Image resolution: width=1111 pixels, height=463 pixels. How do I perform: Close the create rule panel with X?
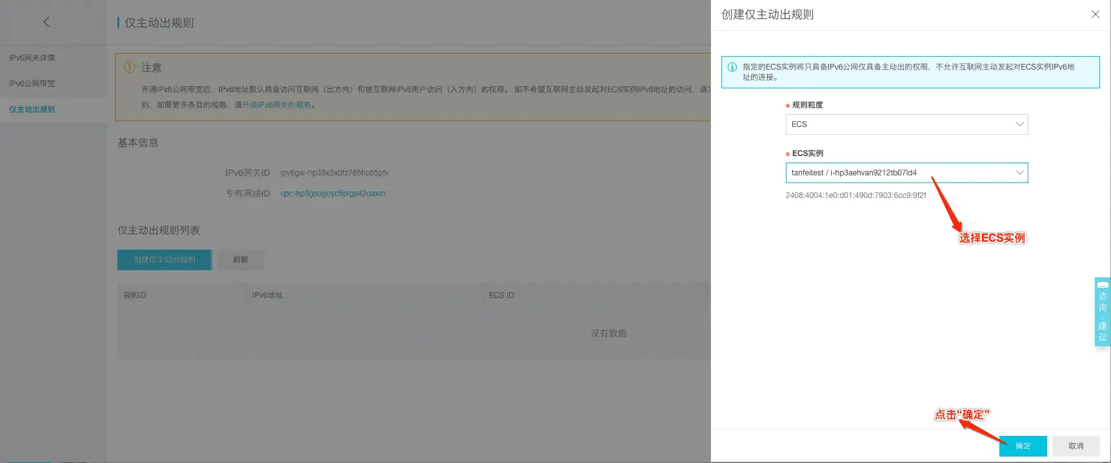[x=1095, y=14]
